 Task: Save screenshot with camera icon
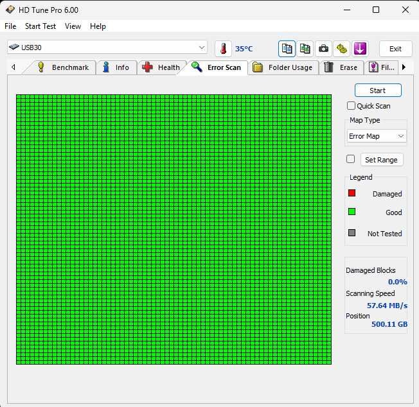coord(323,49)
